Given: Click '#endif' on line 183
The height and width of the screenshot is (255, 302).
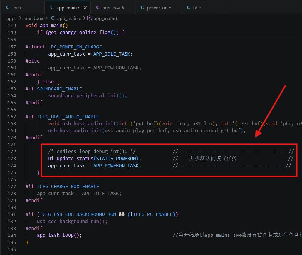Looking at the screenshot, I should click(34, 229).
